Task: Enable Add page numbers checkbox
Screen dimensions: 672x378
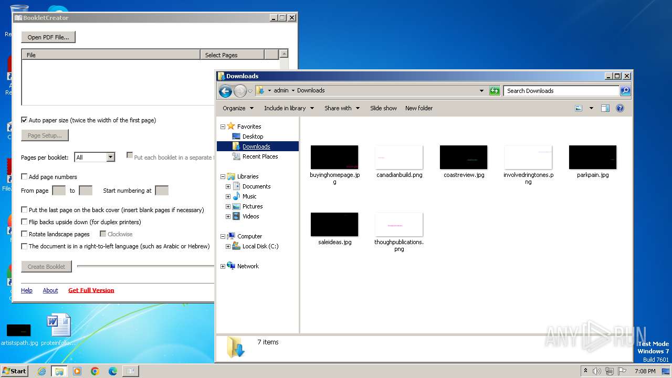Action: [24, 177]
